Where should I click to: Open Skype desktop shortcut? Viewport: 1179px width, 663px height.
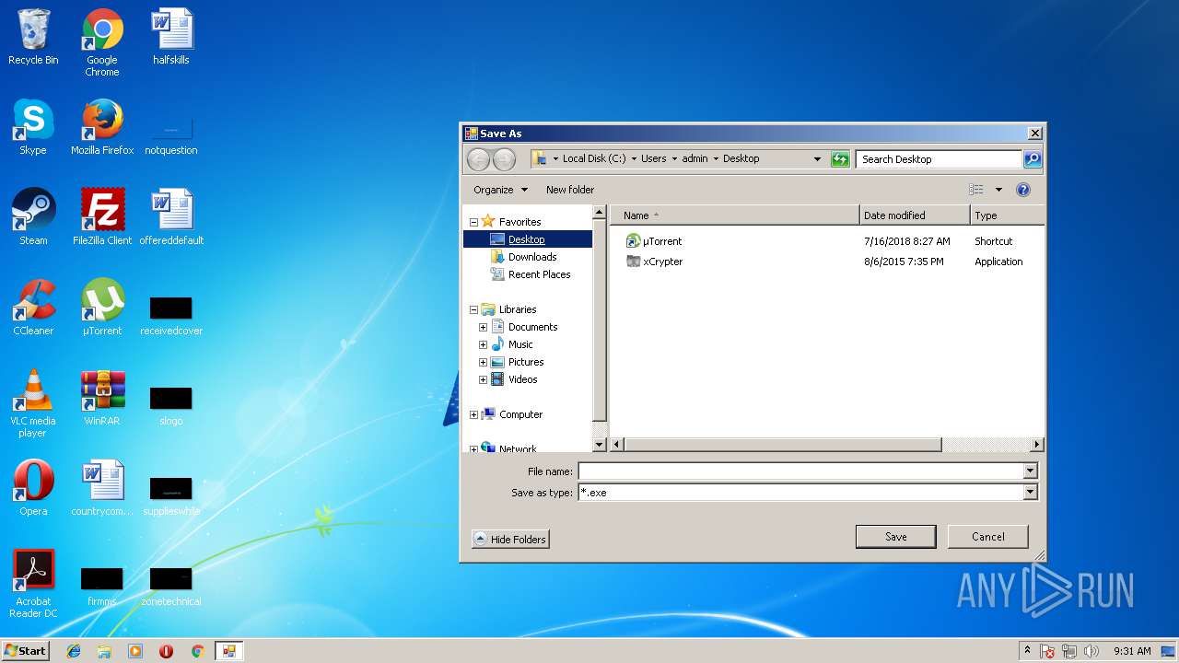coord(33,128)
